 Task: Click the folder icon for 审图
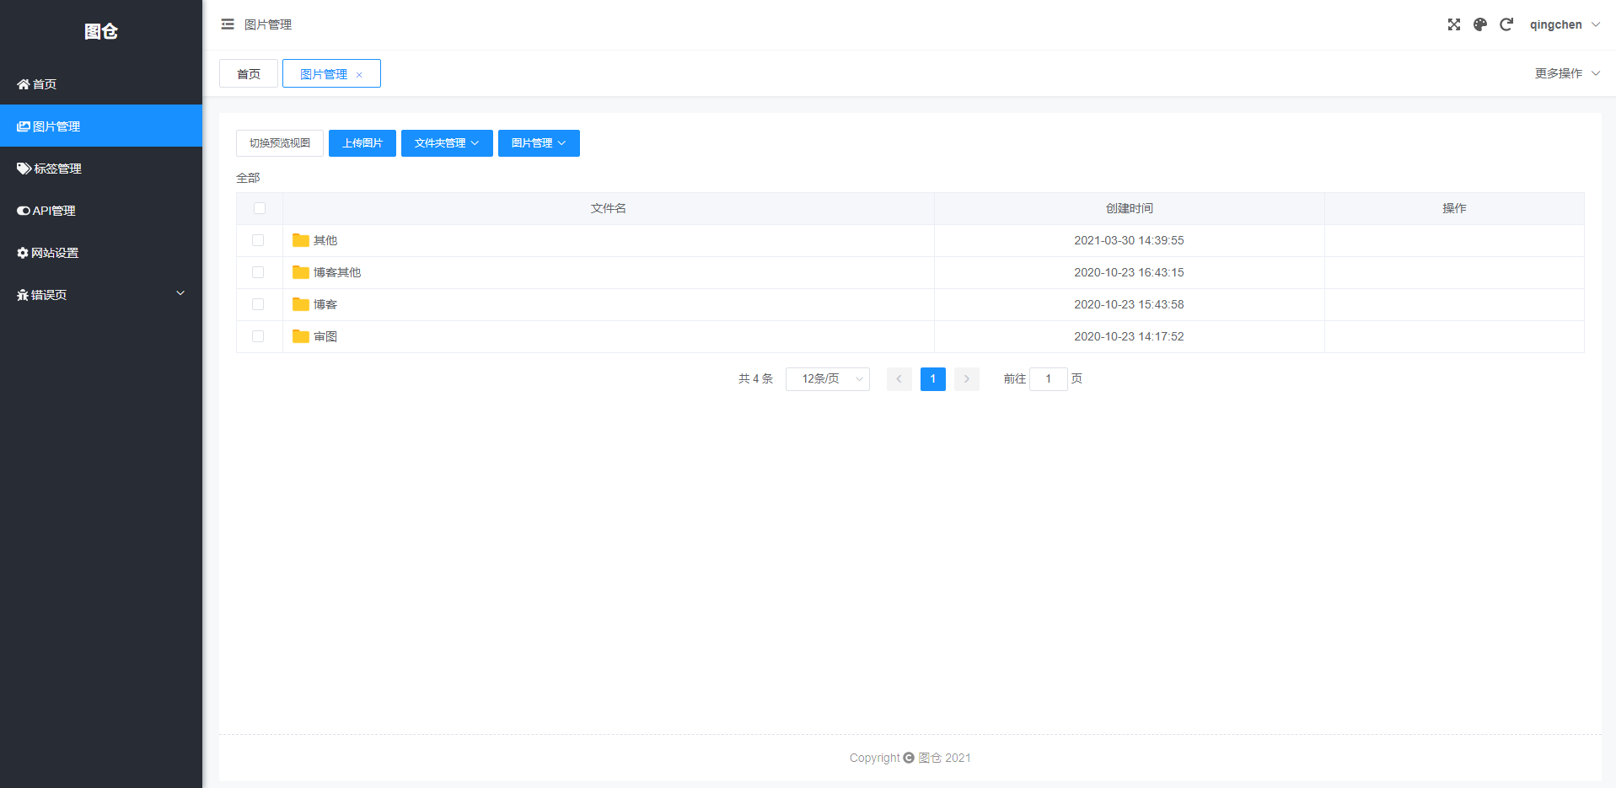point(301,336)
